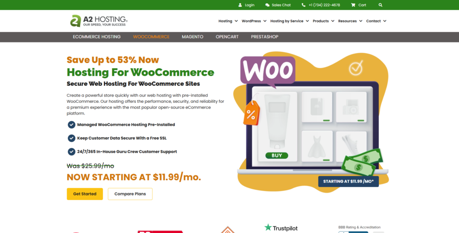Expand the WordPress dropdown menu
The height and width of the screenshot is (233, 459).
click(254, 21)
